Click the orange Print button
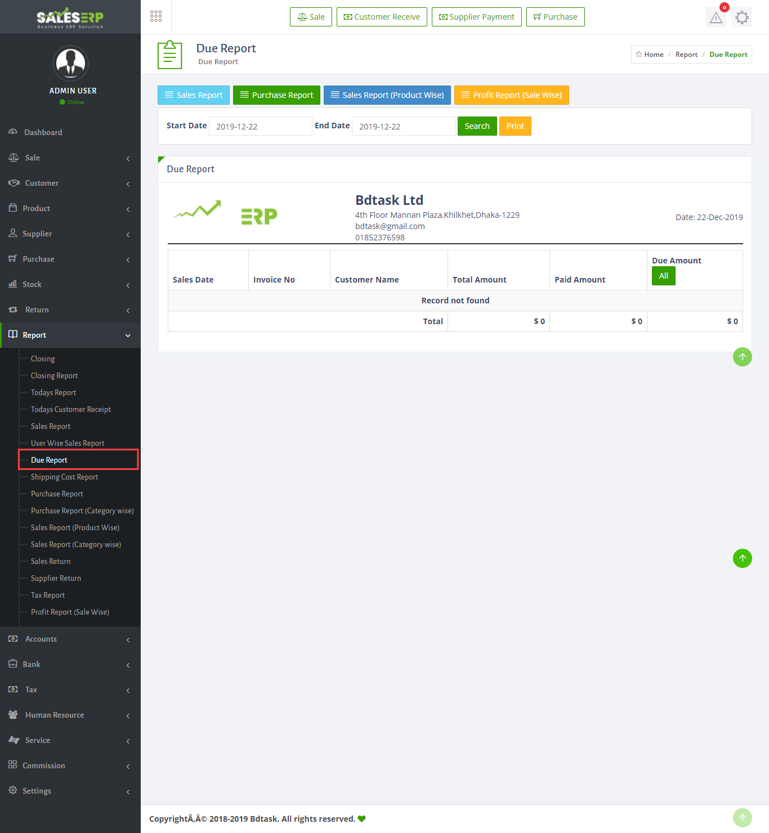Viewport: 769px width, 833px height. pyautogui.click(x=515, y=126)
